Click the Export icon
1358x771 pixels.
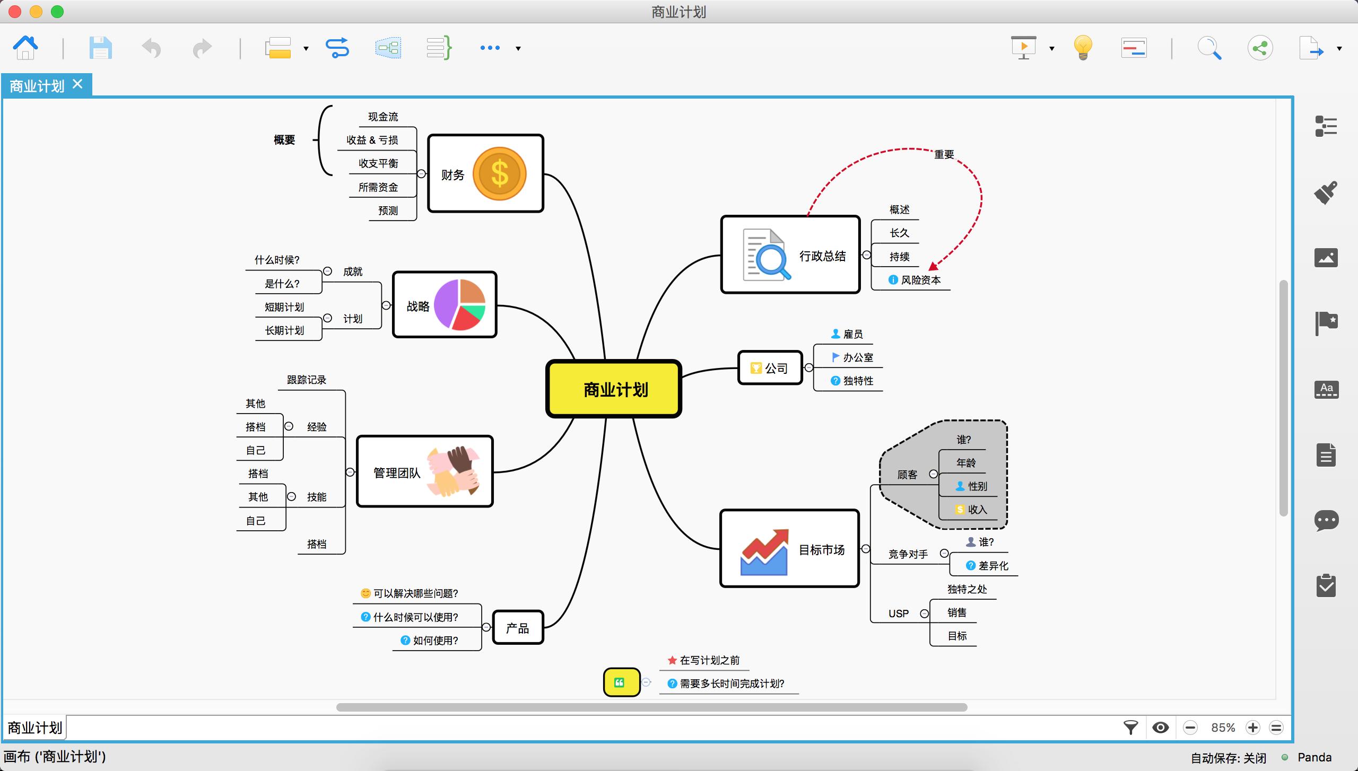click(x=1311, y=48)
